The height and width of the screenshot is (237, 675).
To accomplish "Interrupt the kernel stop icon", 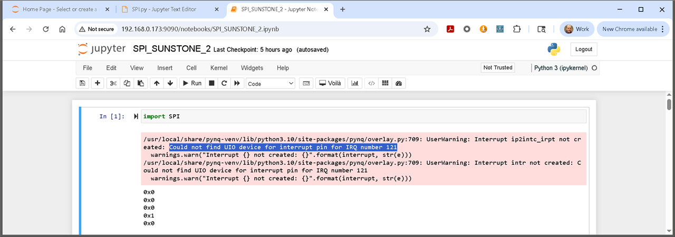I will tap(211, 83).
